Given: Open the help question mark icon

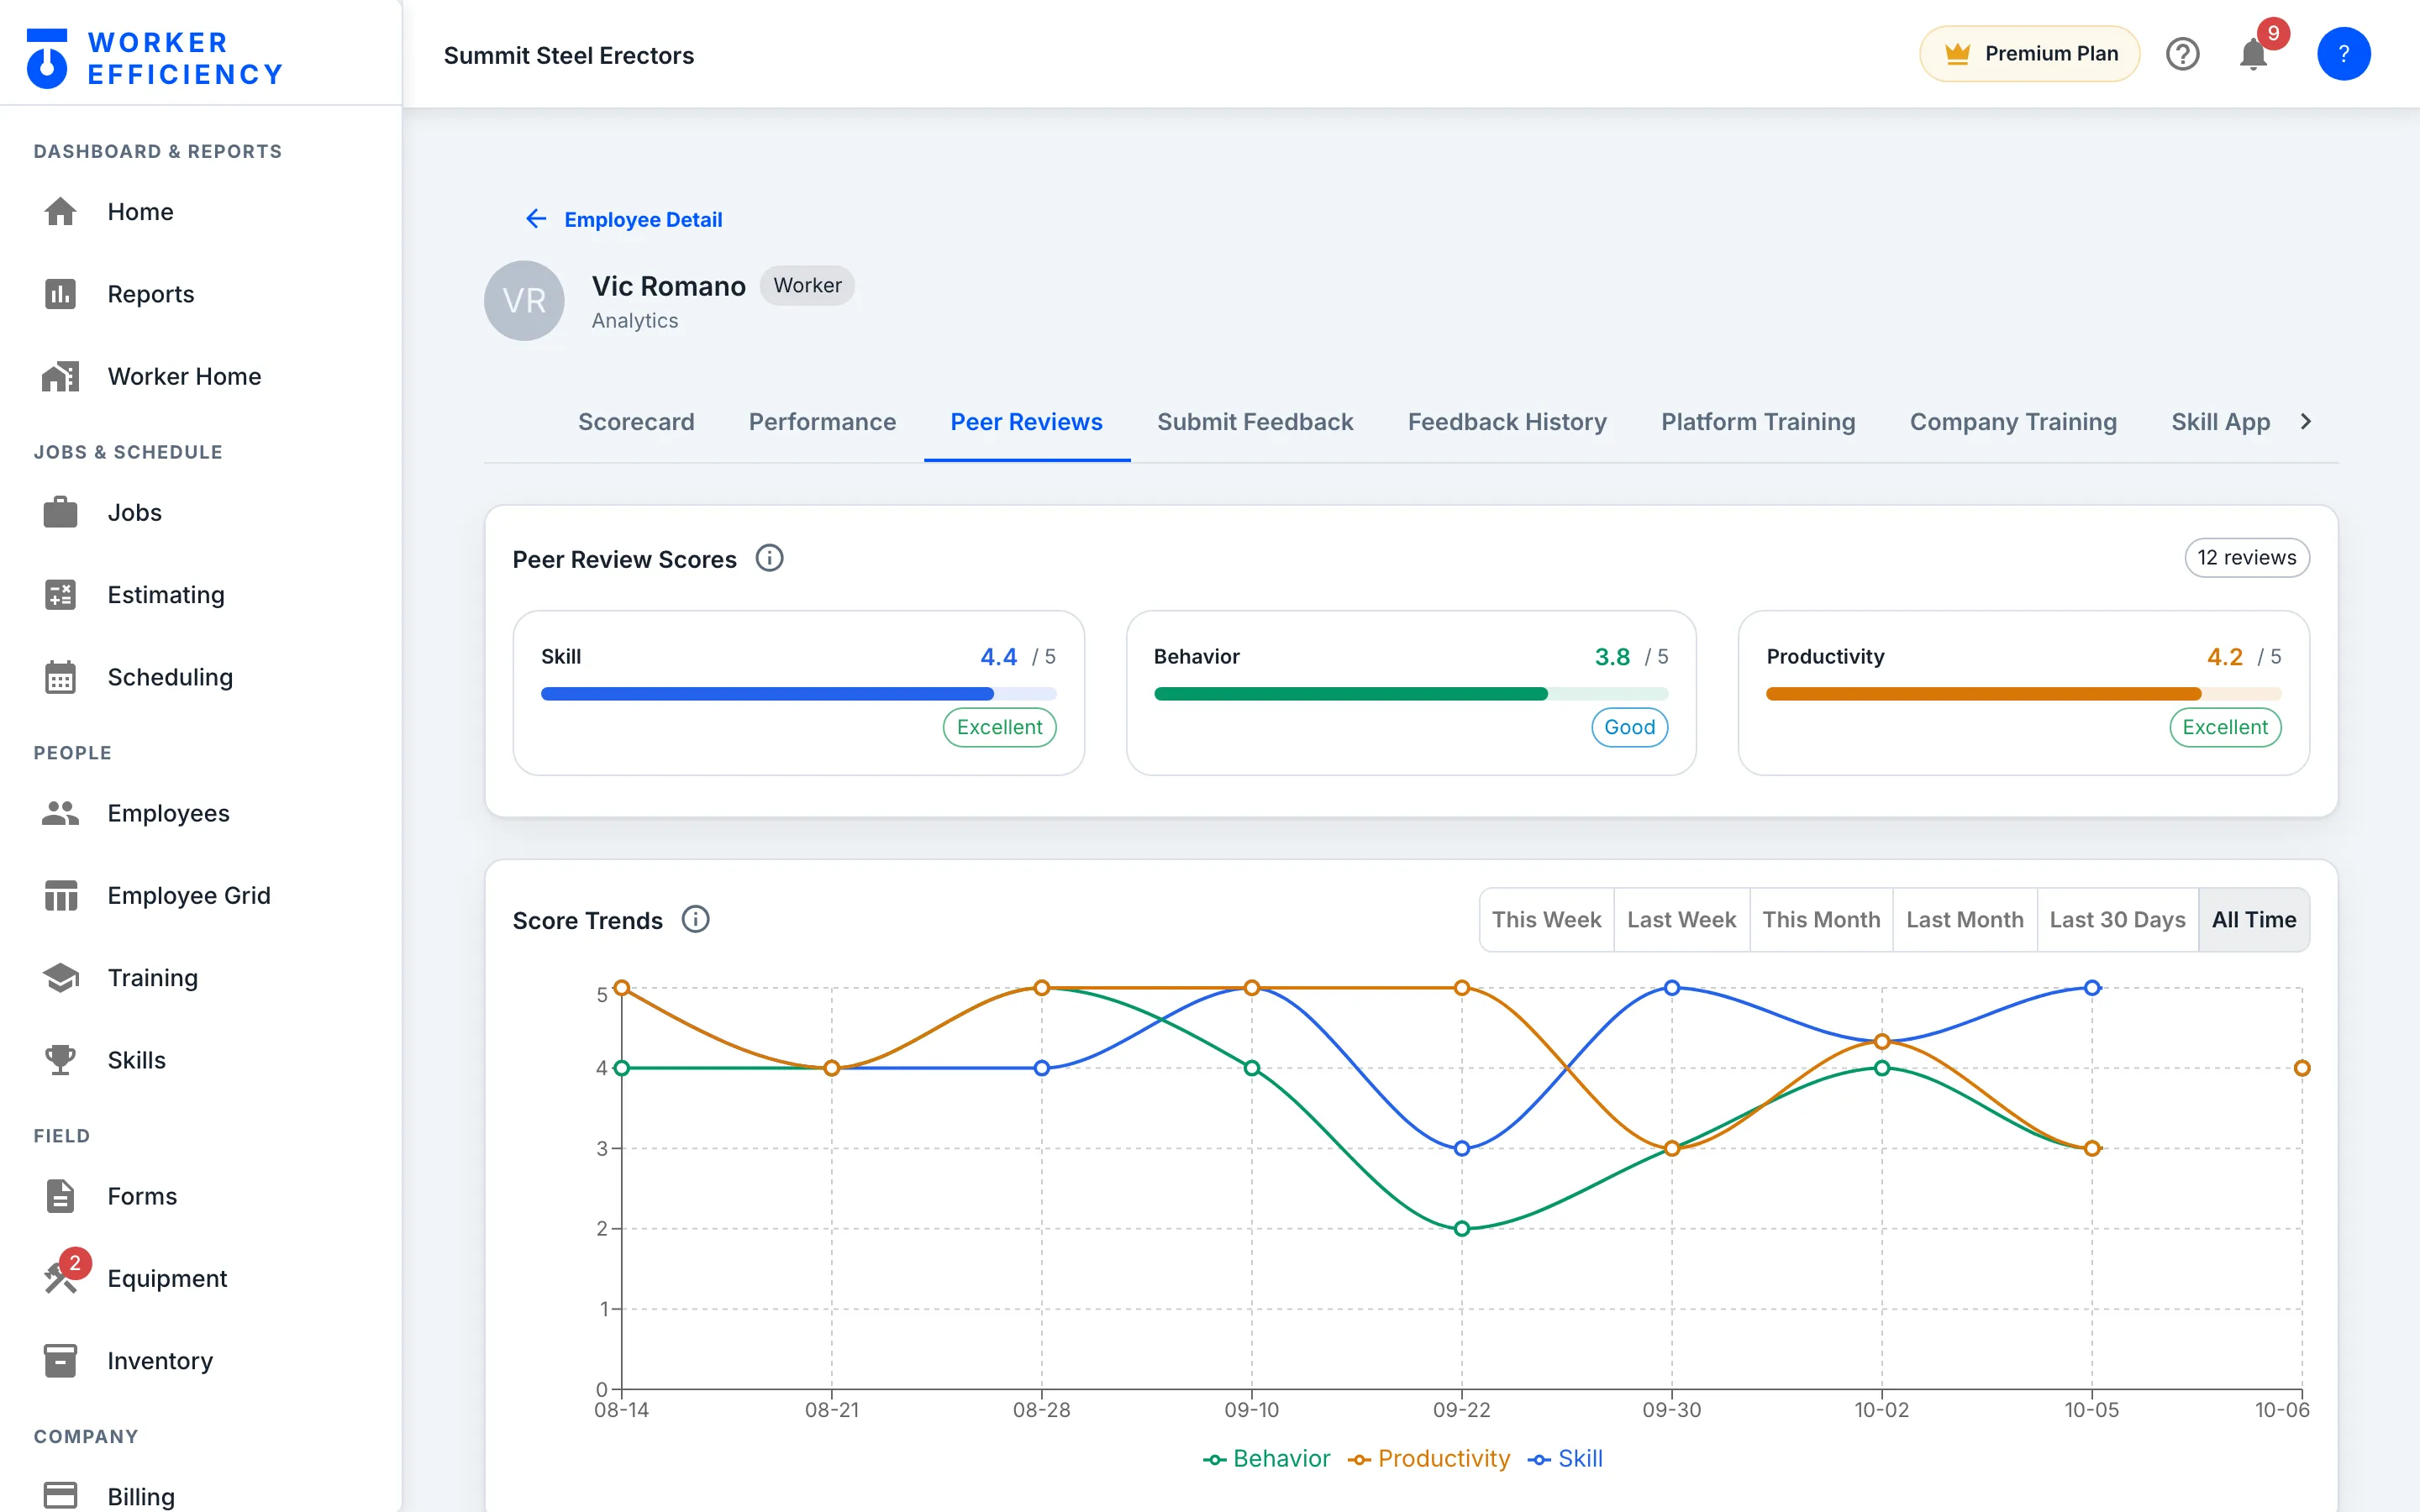Looking at the screenshot, I should coord(2183,54).
